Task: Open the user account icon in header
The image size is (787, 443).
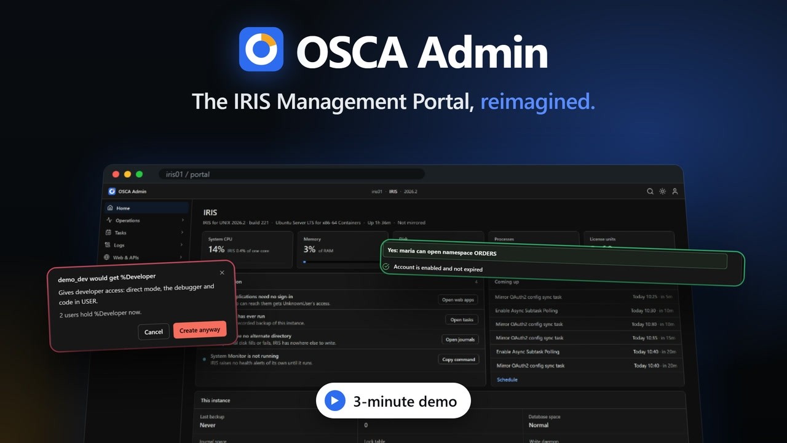Action: coord(674,191)
